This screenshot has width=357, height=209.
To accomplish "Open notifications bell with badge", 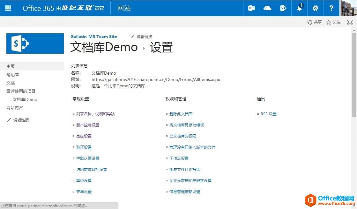I will [x=300, y=8].
